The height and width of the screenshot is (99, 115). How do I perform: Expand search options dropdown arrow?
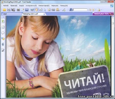101,10
